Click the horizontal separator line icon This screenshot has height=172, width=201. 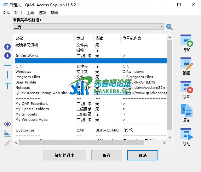pos(8,65)
